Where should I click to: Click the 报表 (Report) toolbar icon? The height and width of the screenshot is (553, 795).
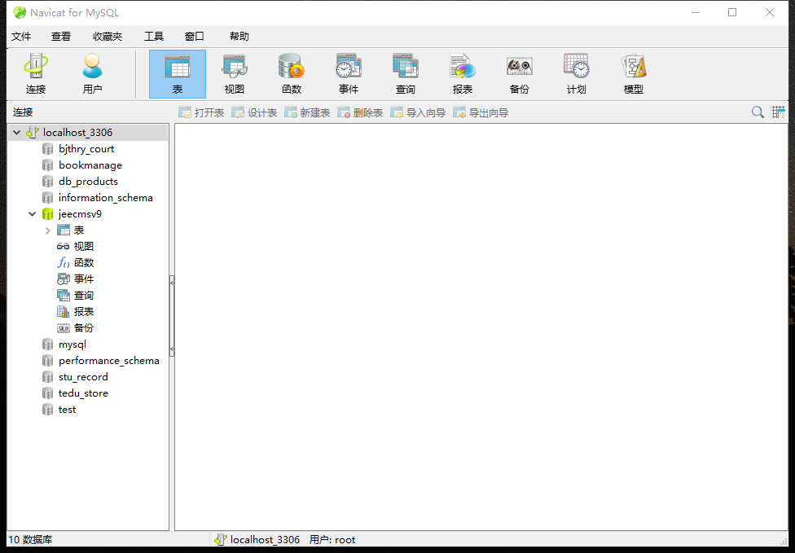point(463,74)
